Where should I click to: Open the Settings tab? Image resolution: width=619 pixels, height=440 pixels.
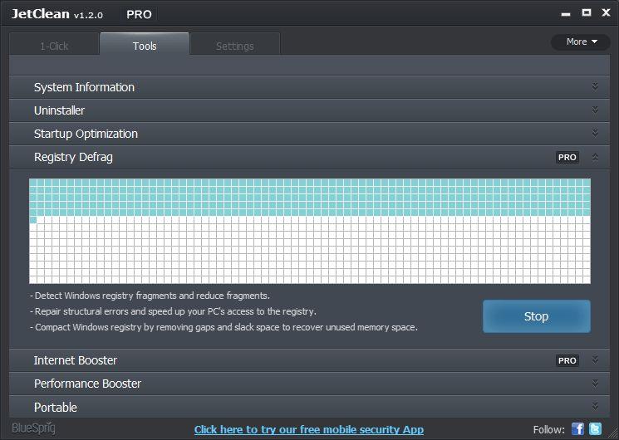coord(235,44)
